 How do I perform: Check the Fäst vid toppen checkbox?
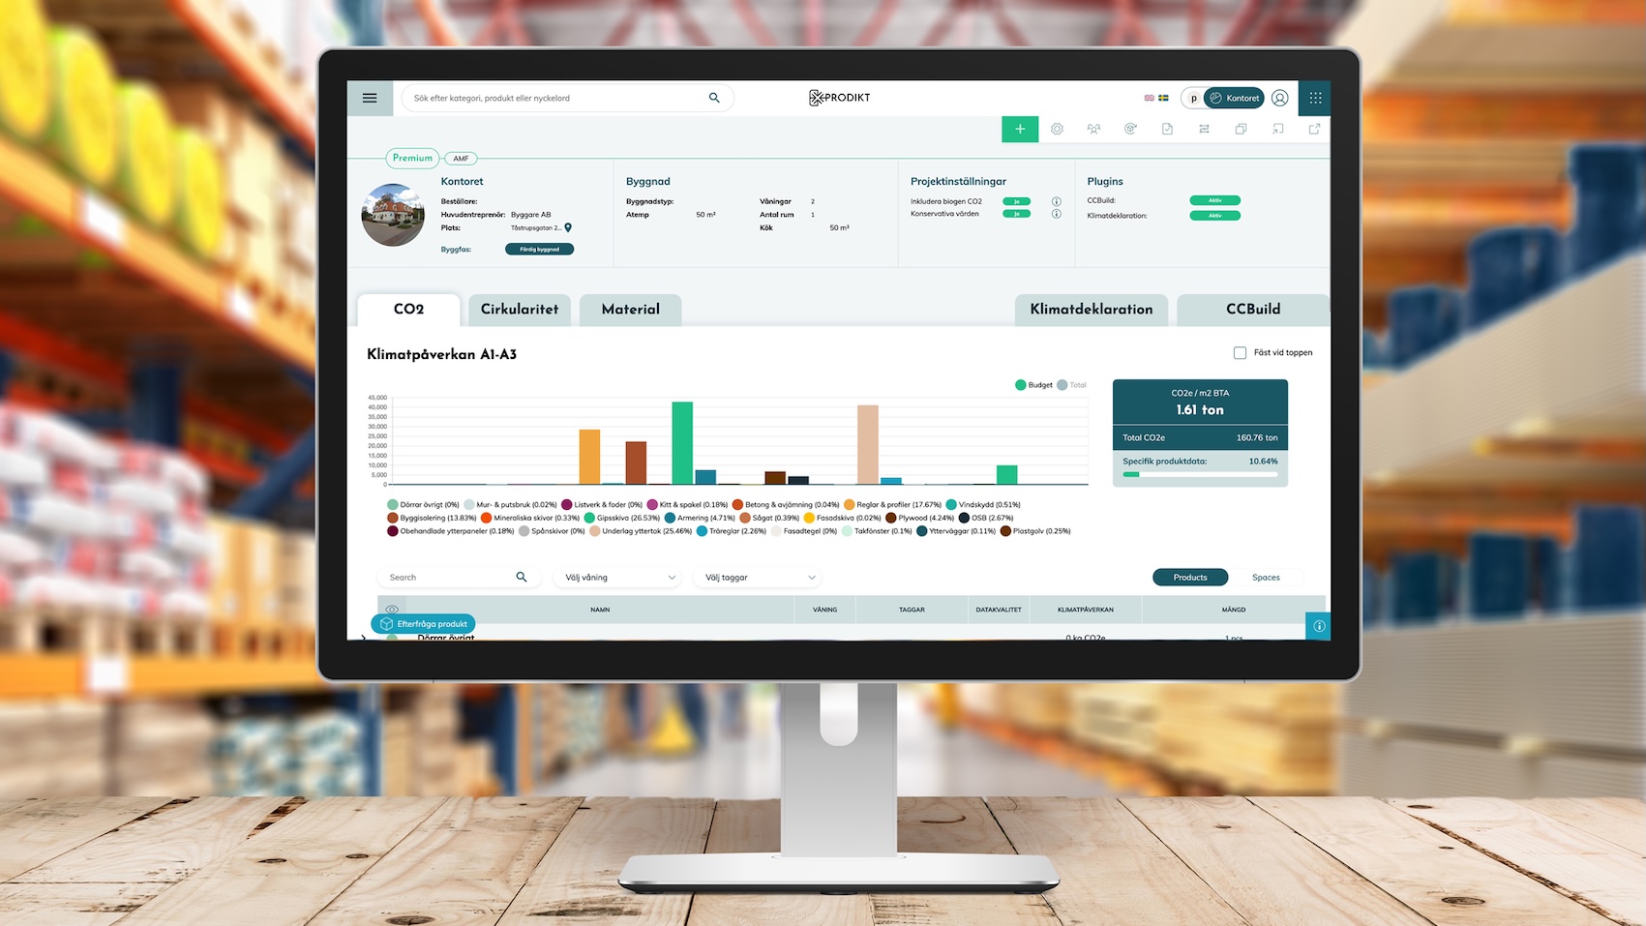1240,353
